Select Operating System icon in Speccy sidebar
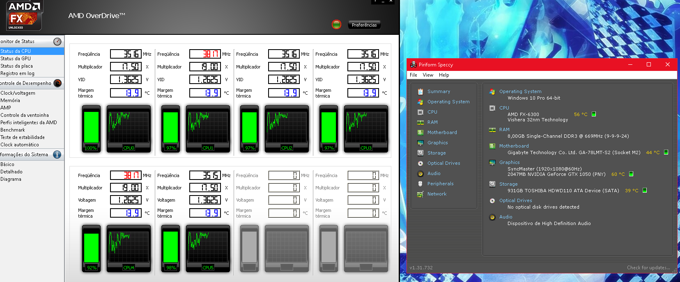 coord(420,102)
